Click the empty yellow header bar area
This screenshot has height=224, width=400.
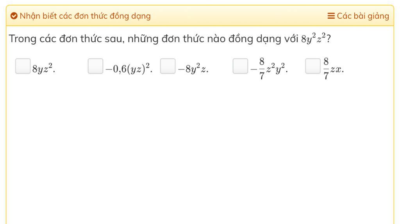(x=239, y=16)
